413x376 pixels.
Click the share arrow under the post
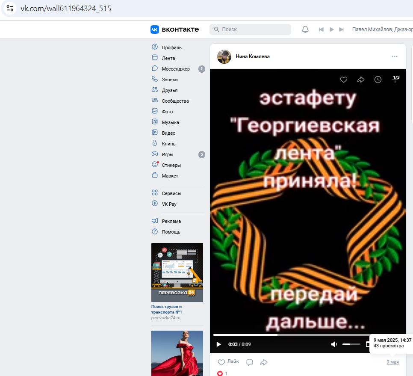click(264, 362)
